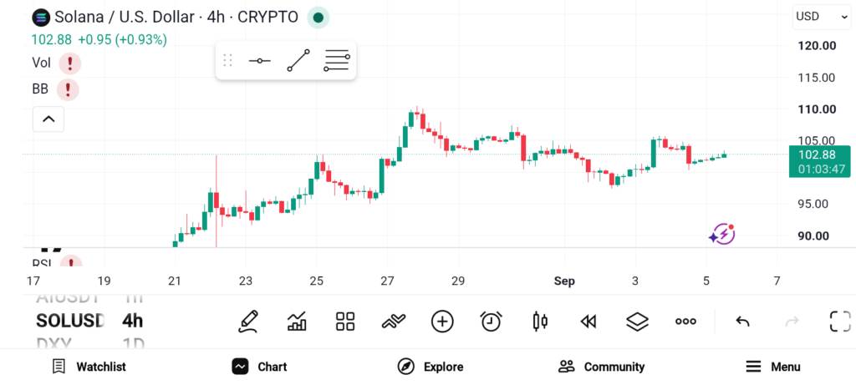This screenshot has height=385, width=856.
Task: Click the add symbol plus icon
Action: (x=442, y=322)
